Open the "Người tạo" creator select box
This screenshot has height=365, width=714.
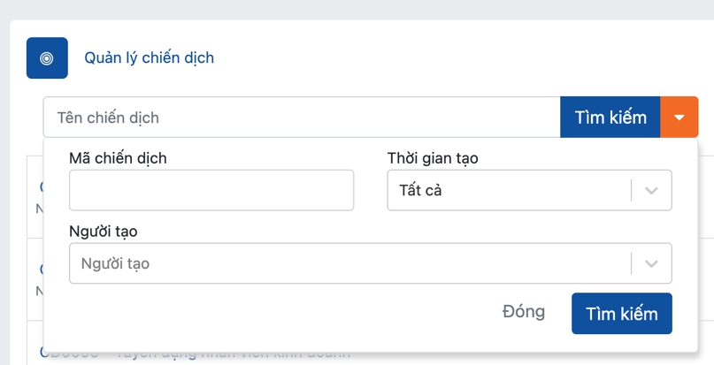pyautogui.click(x=349, y=263)
